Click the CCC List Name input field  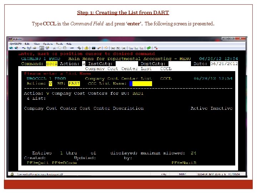coord(141,84)
